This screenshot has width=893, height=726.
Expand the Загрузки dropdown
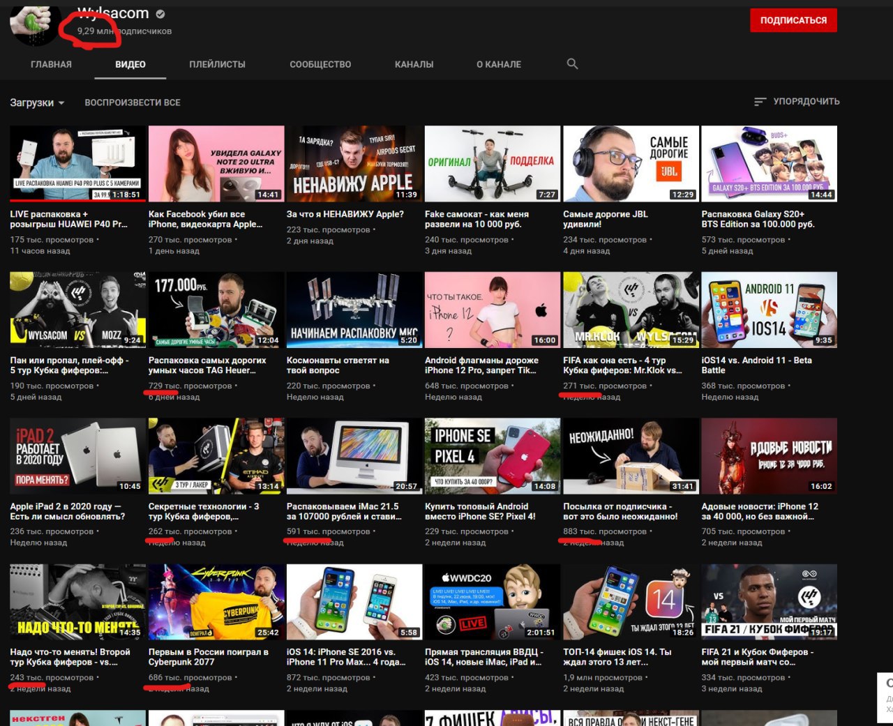37,103
